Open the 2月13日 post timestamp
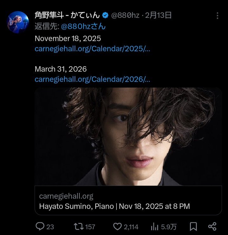228x235 pixels. tap(158, 15)
